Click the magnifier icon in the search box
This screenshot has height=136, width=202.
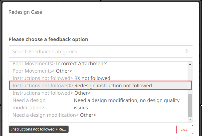(x=187, y=51)
